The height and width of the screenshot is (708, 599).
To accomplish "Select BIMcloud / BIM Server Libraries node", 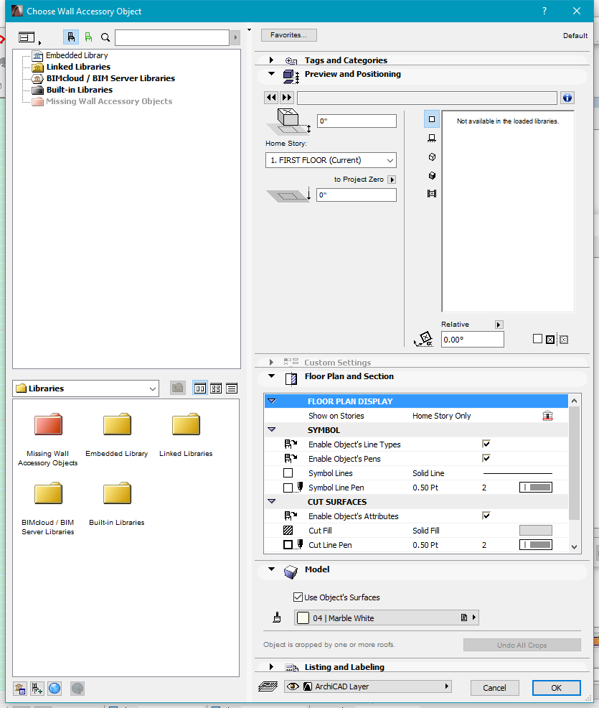I will click(x=110, y=78).
